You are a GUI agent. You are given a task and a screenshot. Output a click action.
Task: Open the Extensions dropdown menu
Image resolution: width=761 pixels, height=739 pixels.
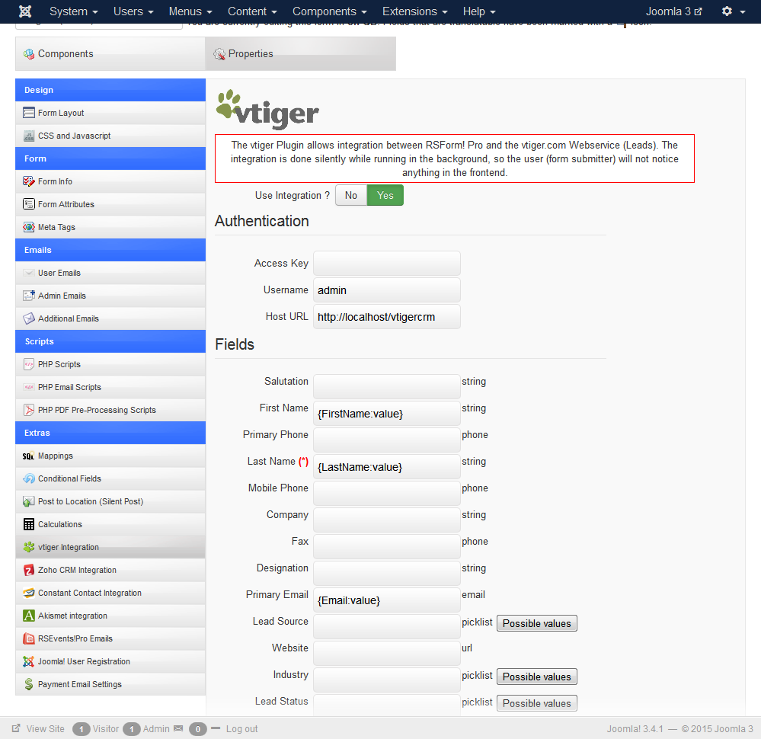pyautogui.click(x=415, y=11)
